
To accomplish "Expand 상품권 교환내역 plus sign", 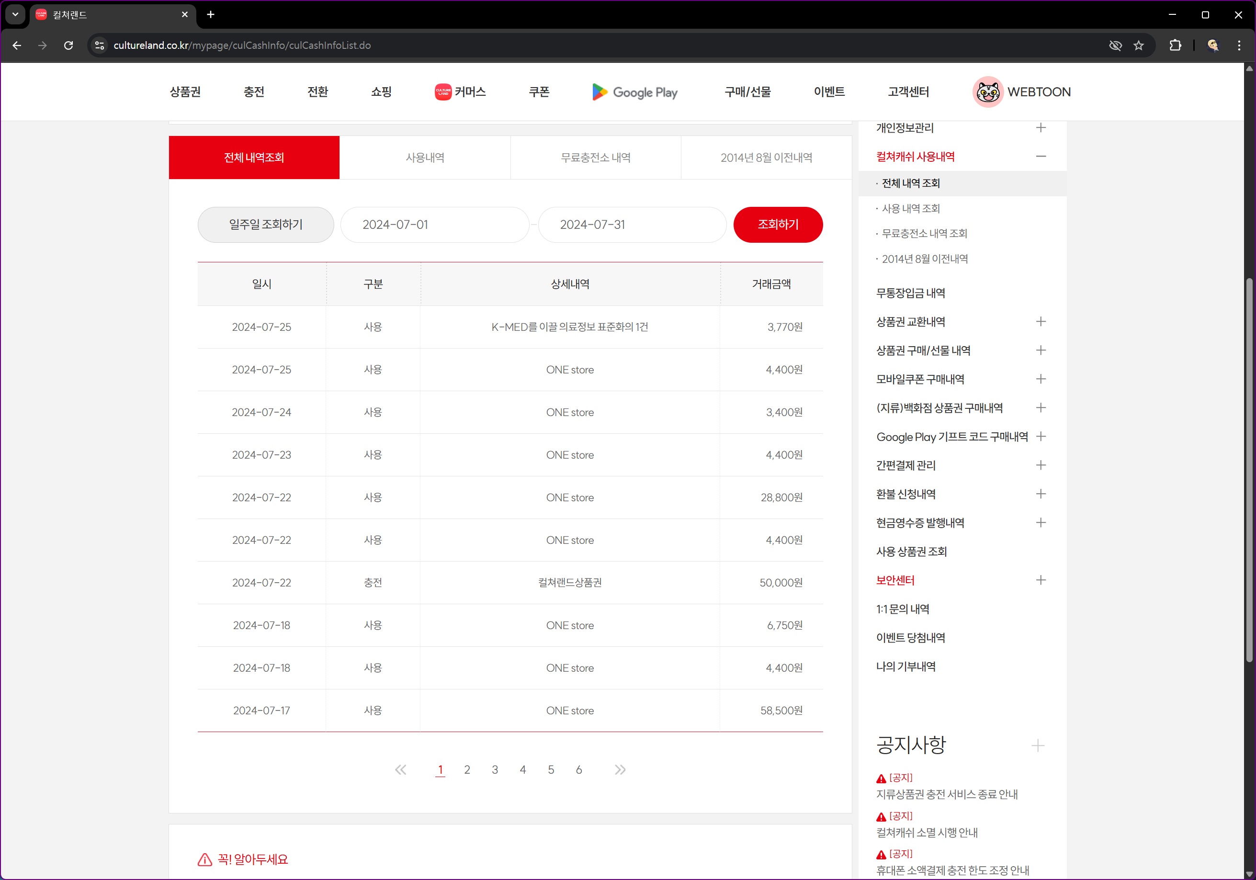I will tap(1041, 322).
